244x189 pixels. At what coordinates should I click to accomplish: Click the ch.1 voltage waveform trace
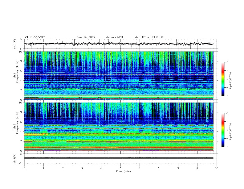(119, 44)
